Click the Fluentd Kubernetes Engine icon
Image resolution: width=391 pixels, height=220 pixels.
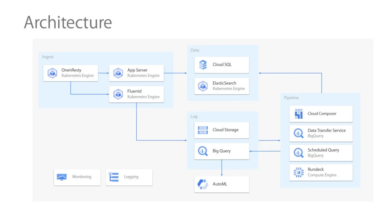coord(118,94)
